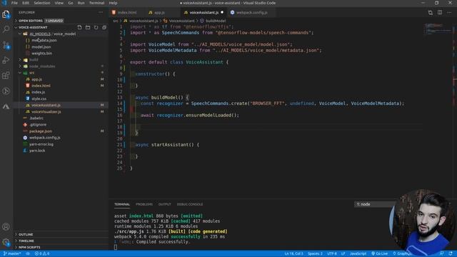Open the Explorer more actions ellipsis

pyautogui.click(x=101, y=13)
